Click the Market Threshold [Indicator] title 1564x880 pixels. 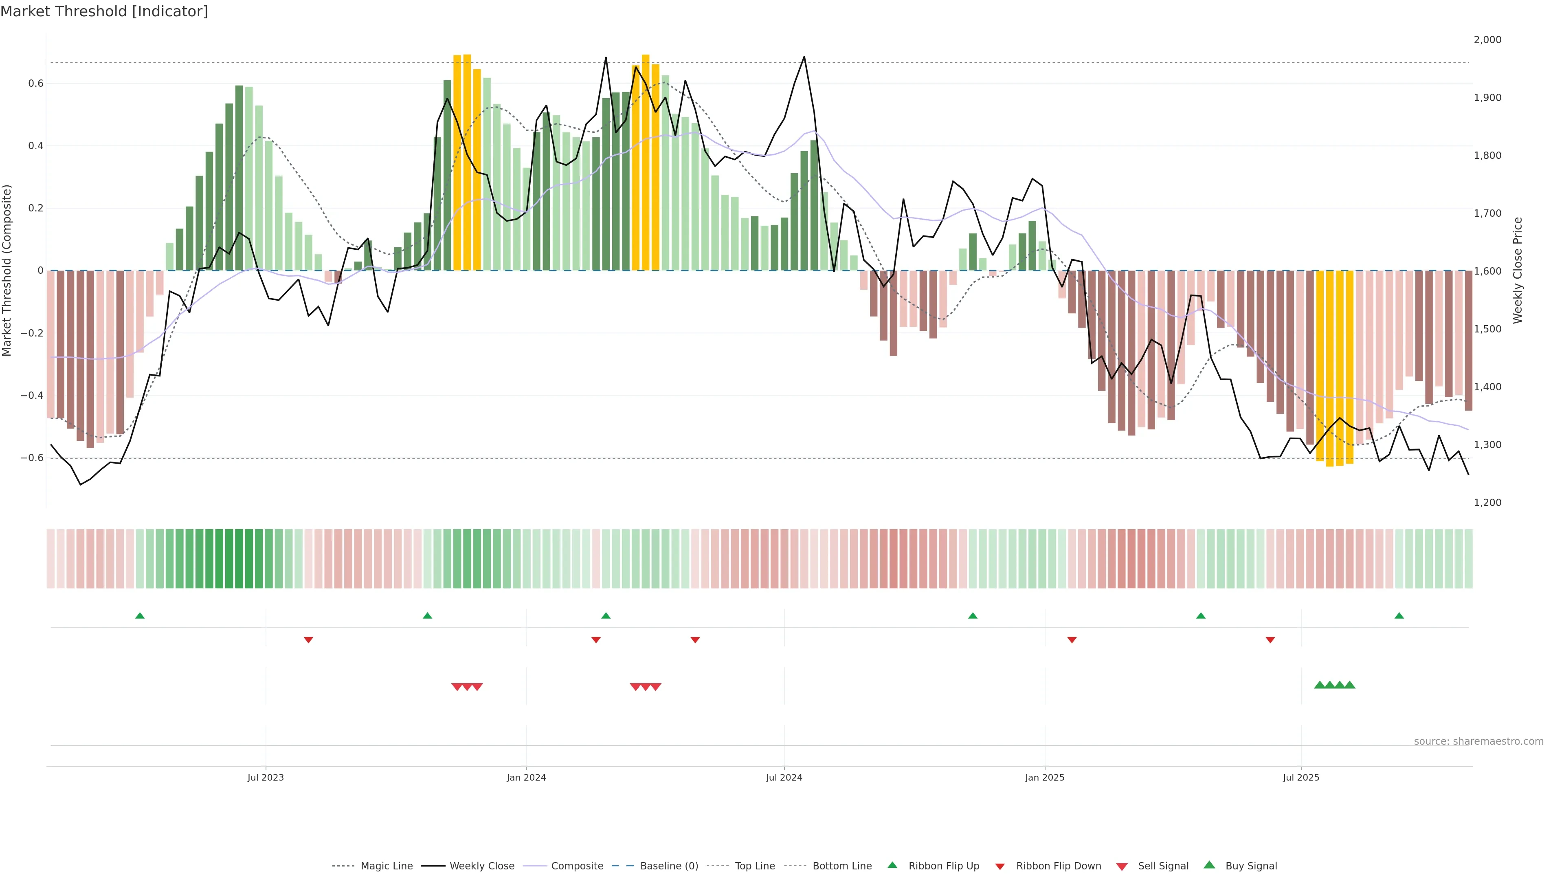[x=104, y=11]
